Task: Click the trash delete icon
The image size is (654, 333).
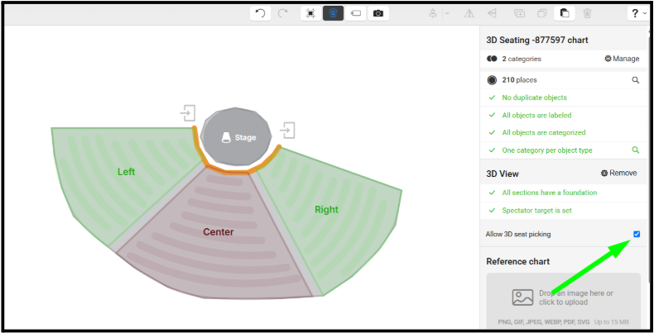Action: pos(587,13)
